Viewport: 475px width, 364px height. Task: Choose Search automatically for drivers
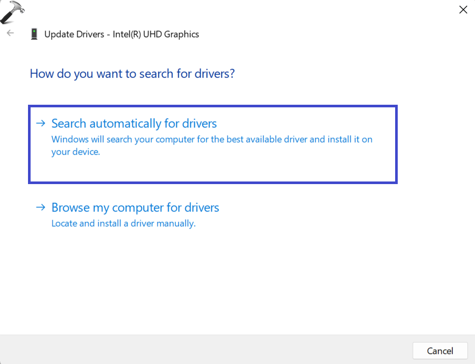click(x=134, y=123)
